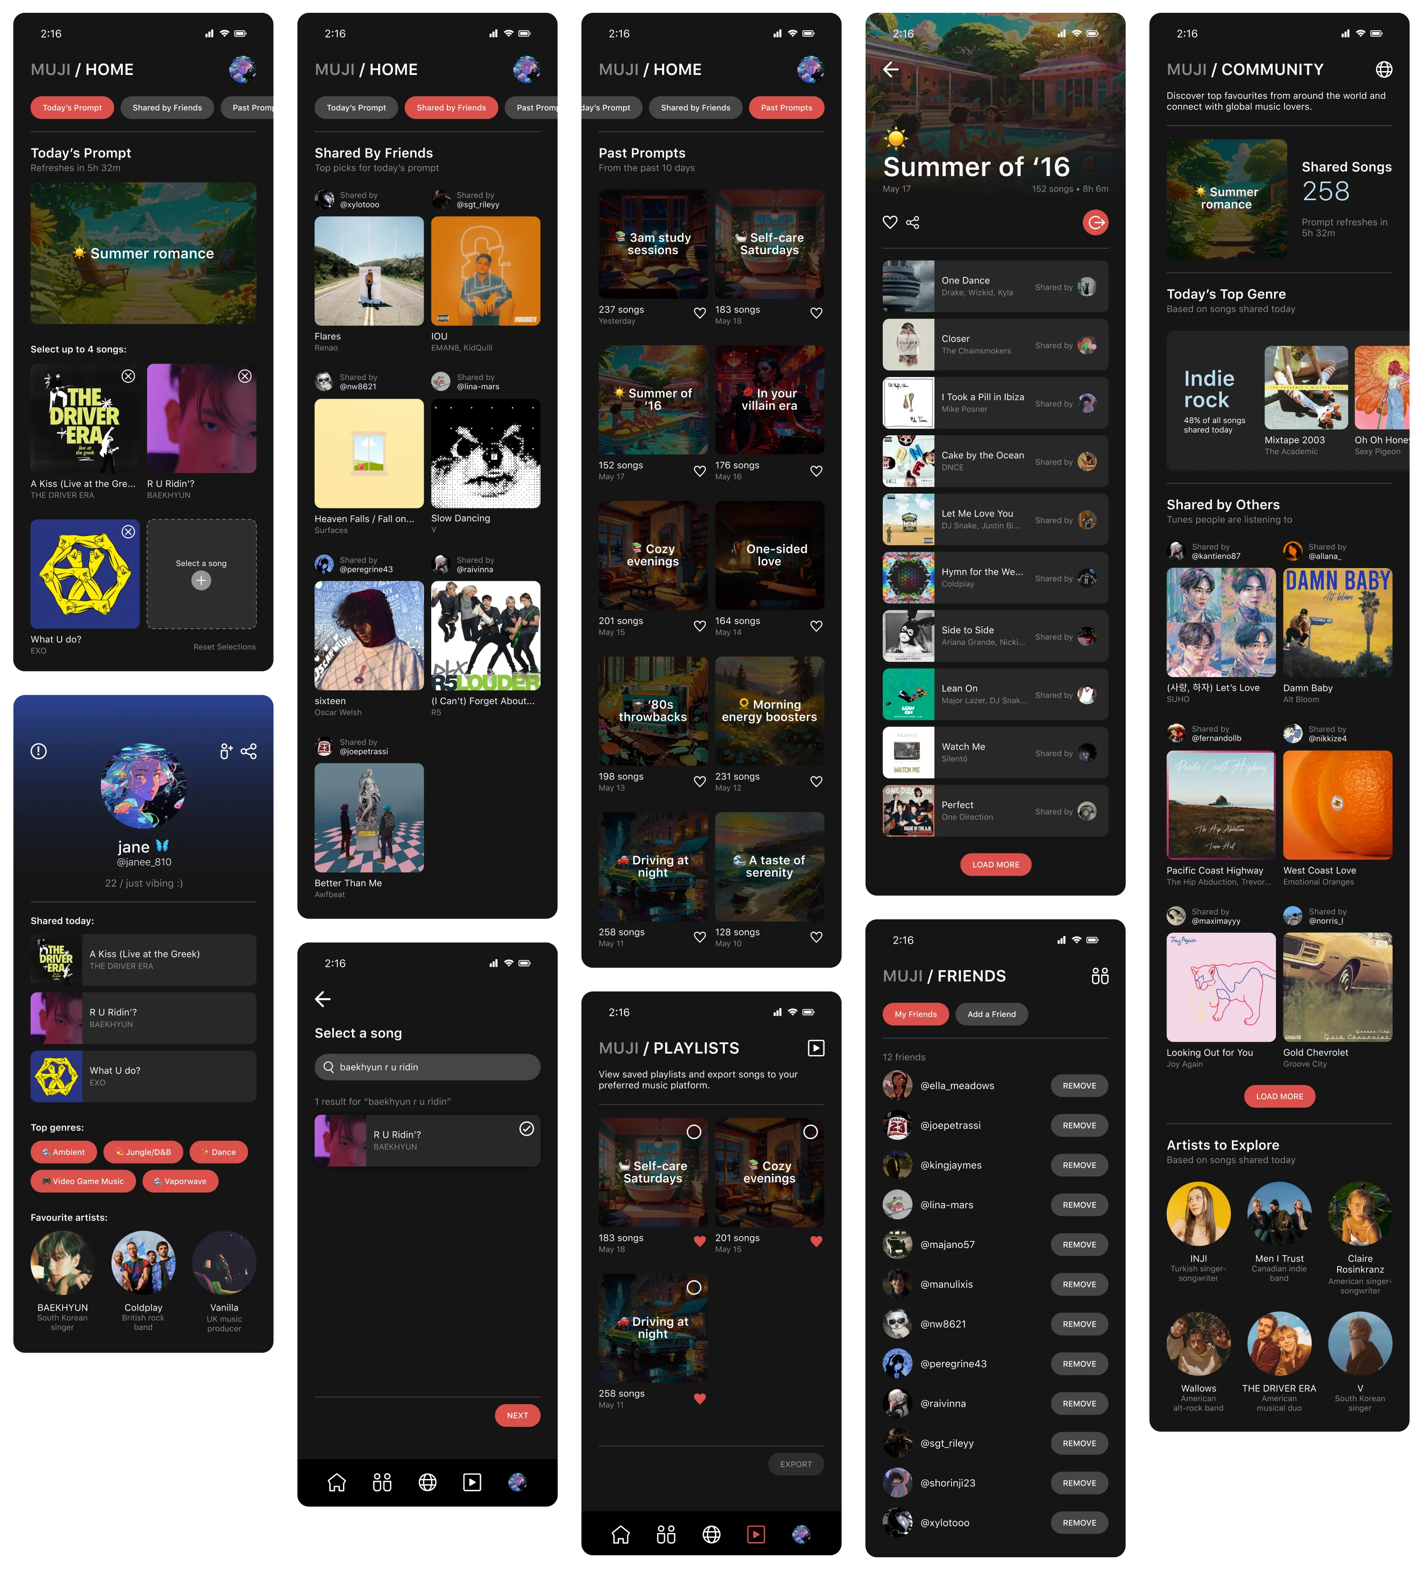This screenshot has width=1423, height=1570.
Task: Click LOAD MORE under the Summer of '16 songs
Action: [996, 864]
